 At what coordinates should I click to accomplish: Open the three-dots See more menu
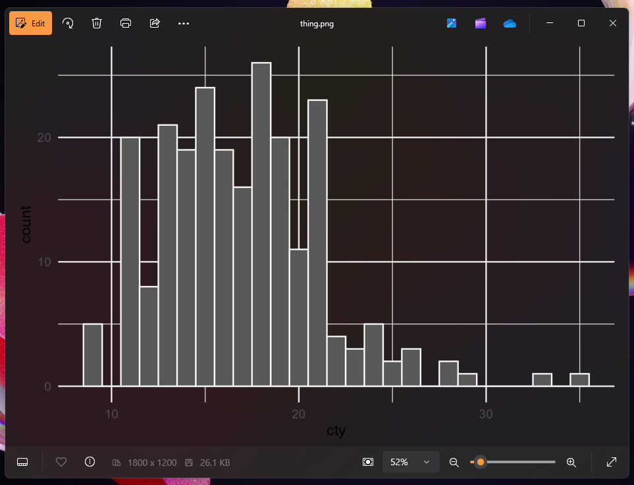point(184,23)
